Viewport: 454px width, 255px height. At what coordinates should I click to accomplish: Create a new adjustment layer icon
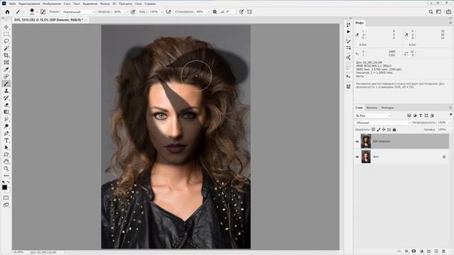click(x=421, y=251)
